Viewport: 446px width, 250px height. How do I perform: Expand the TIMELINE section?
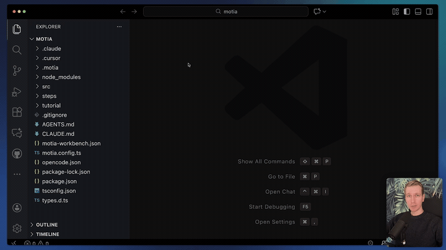coord(47,235)
